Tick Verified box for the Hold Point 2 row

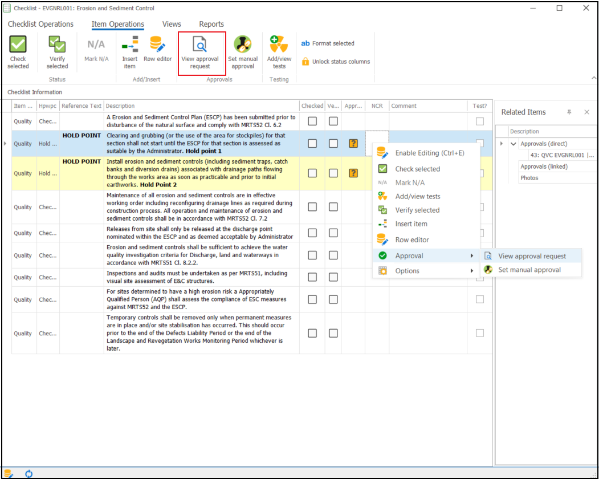333,173
